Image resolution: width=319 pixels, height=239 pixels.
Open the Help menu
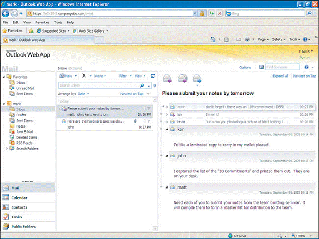coord(70,22)
